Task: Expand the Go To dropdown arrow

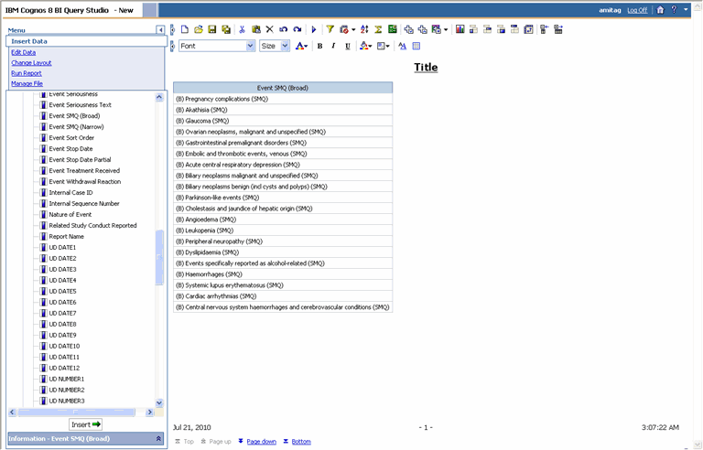Action: (446, 30)
